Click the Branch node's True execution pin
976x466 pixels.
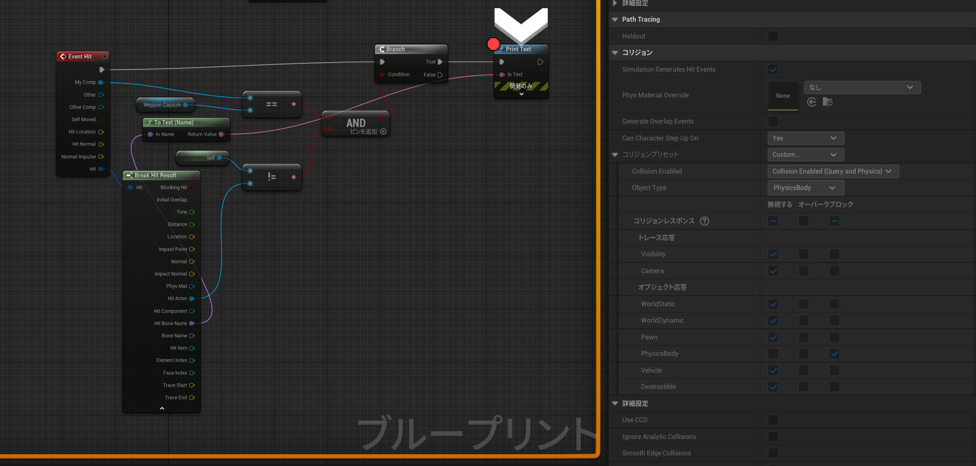click(440, 62)
